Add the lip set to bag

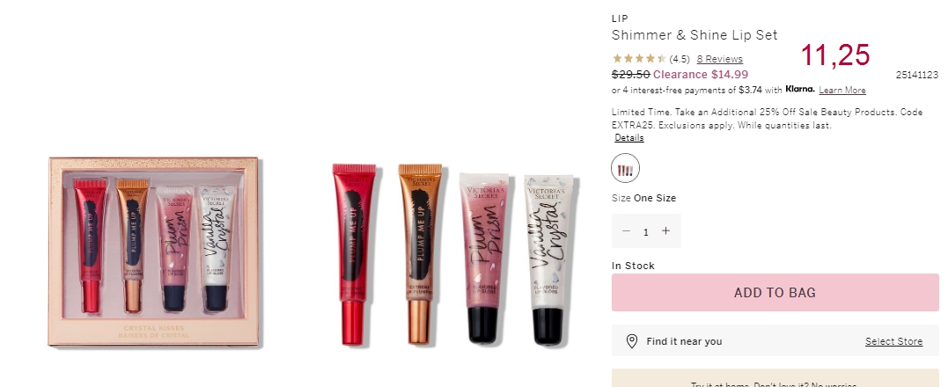point(775,293)
